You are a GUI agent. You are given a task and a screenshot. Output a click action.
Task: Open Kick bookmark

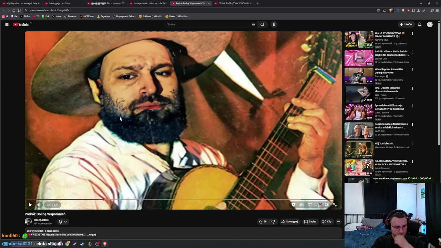tap(46, 16)
